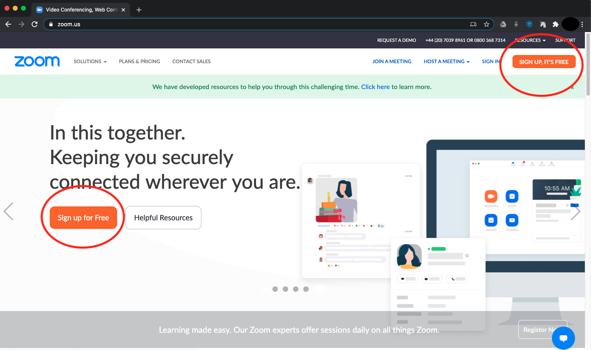
Task: Open the gray bug extension icon
Action: pyautogui.click(x=516, y=24)
